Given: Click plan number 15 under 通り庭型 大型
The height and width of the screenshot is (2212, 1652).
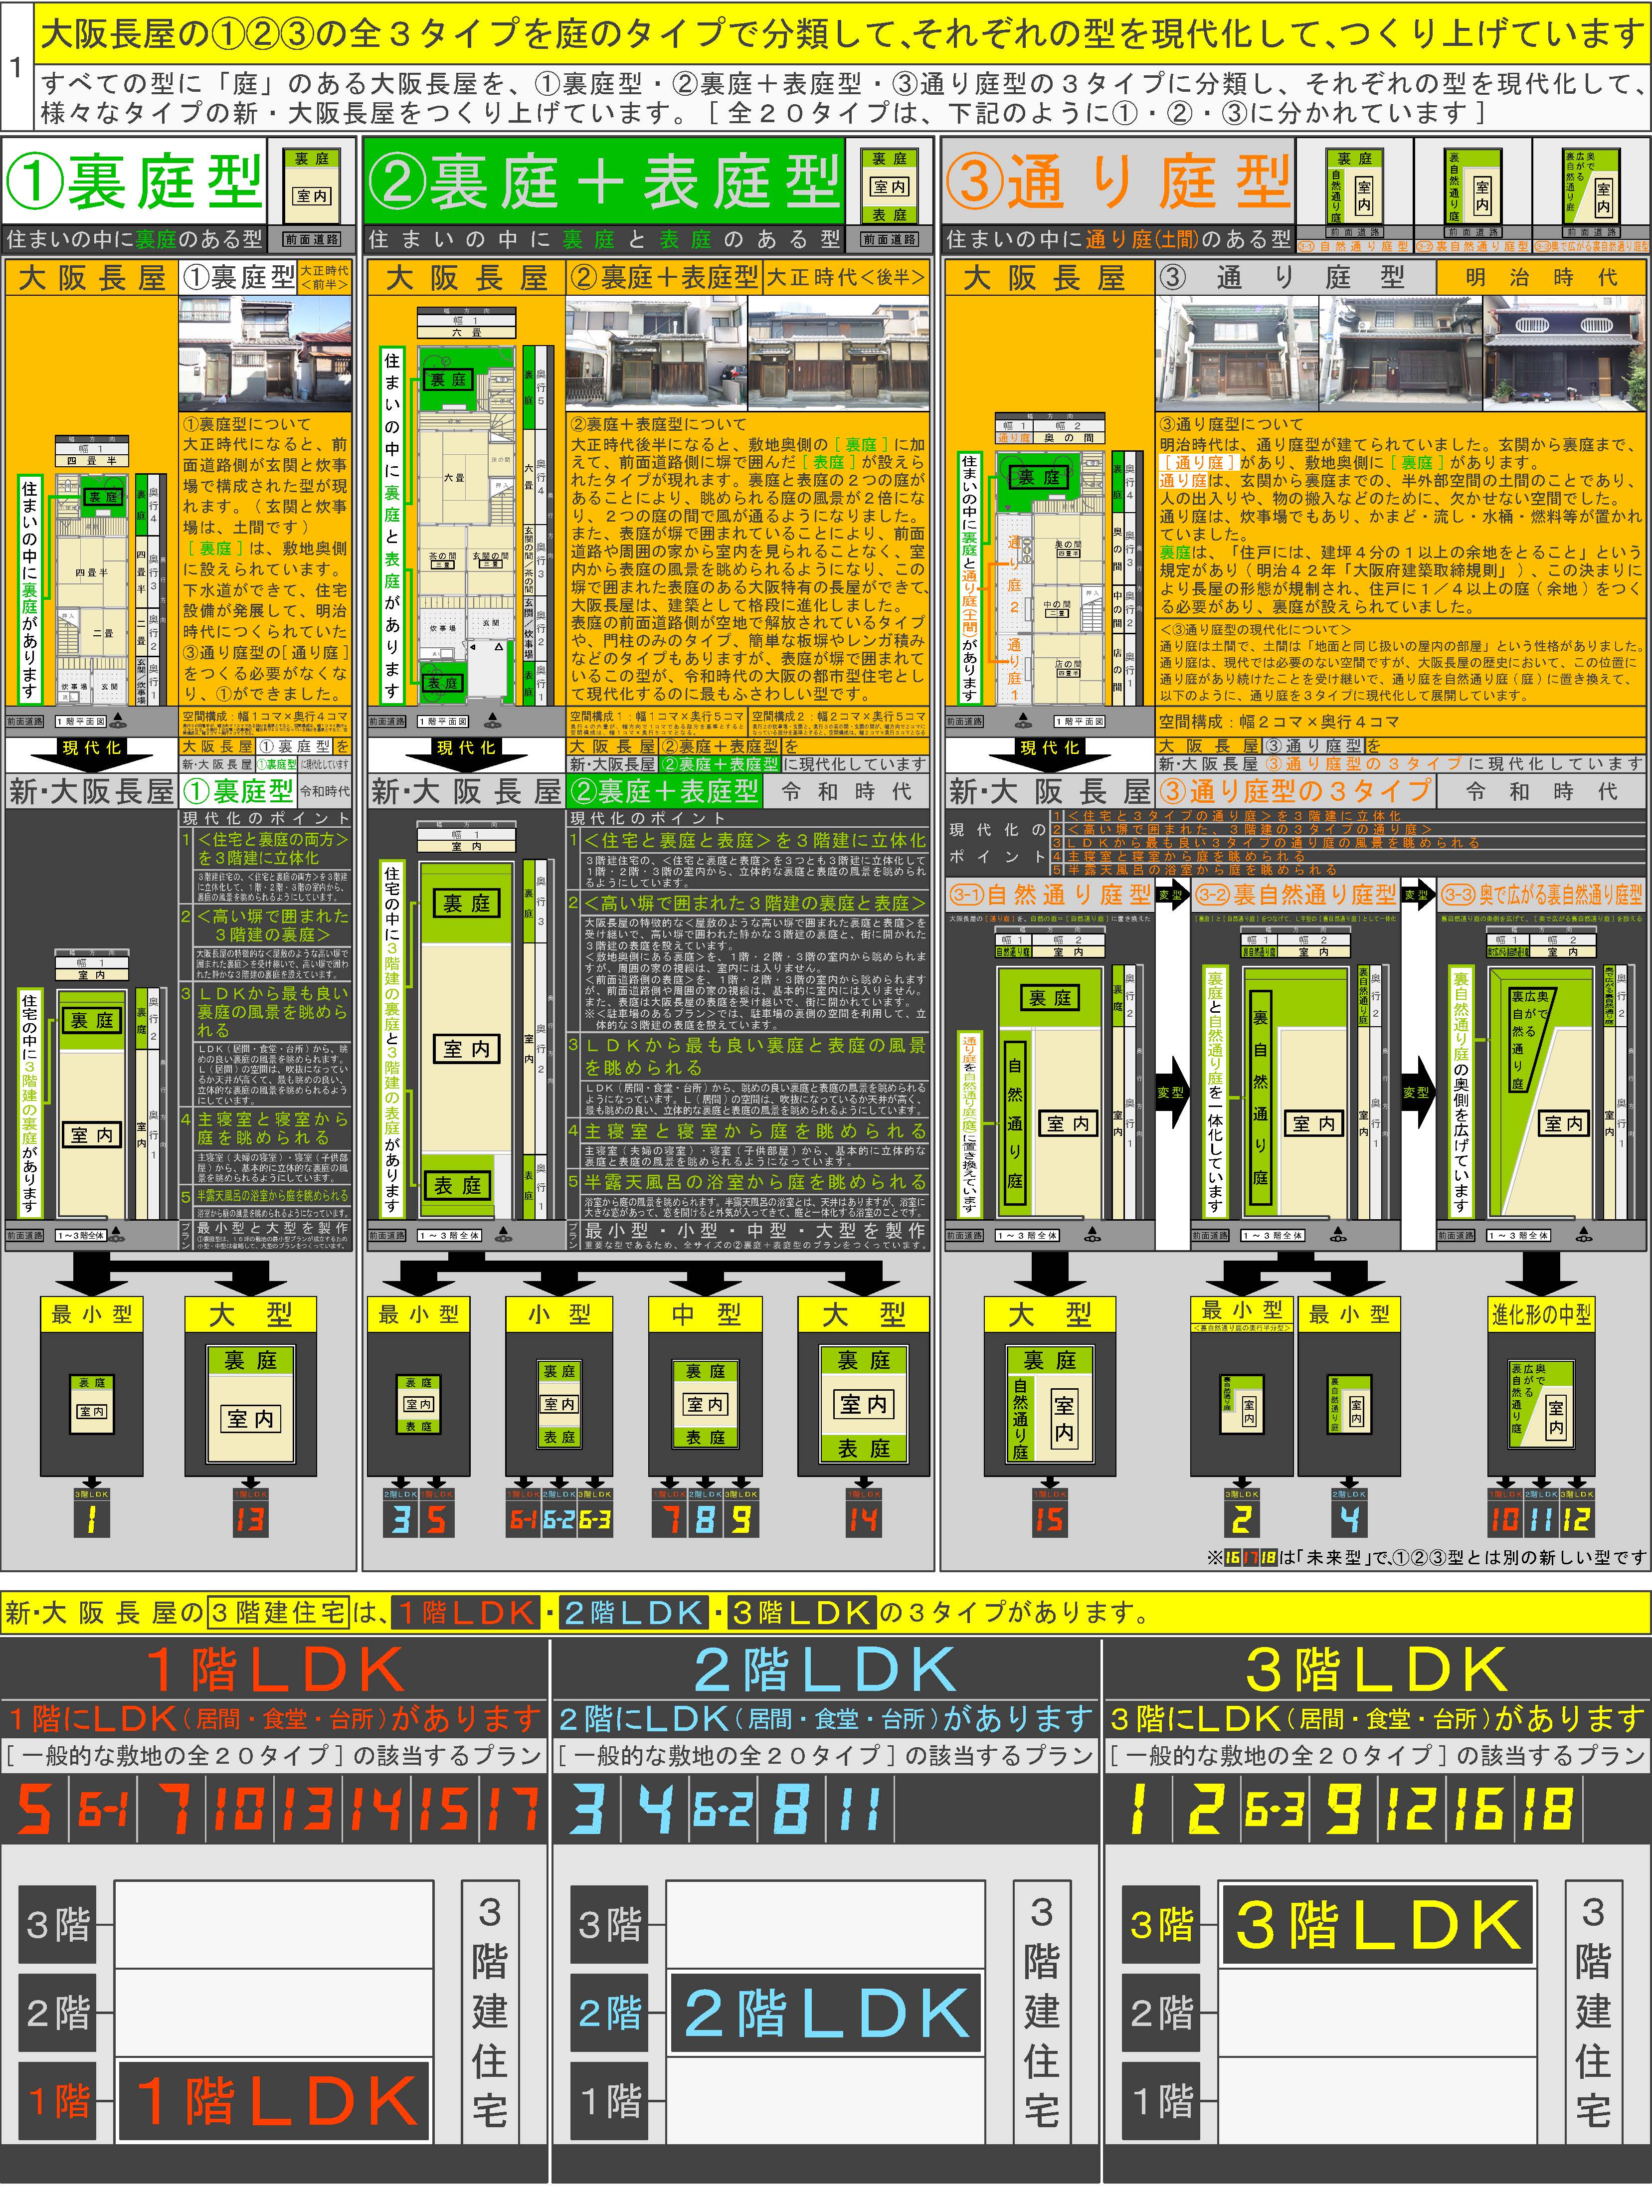Looking at the screenshot, I should point(1049,1520).
